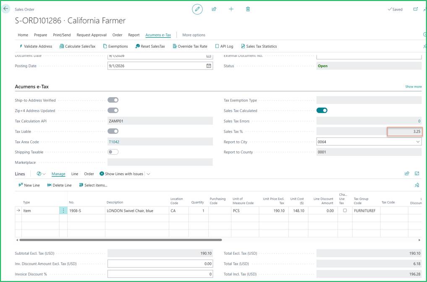Open the Manage tab in Lines
The height and width of the screenshot is (282, 427).
click(x=58, y=174)
